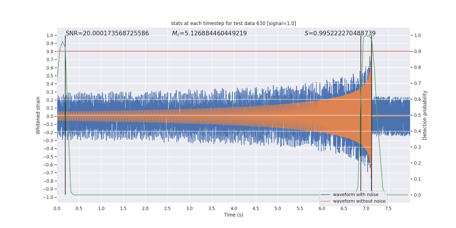Screen dimensions: 456x228
Task: Click the −0.1 whitened strain tick label
Action: (x=48, y=124)
